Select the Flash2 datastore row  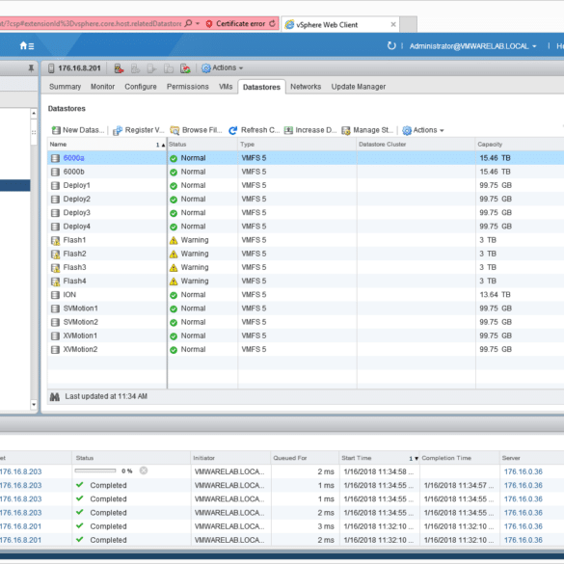[306, 254]
